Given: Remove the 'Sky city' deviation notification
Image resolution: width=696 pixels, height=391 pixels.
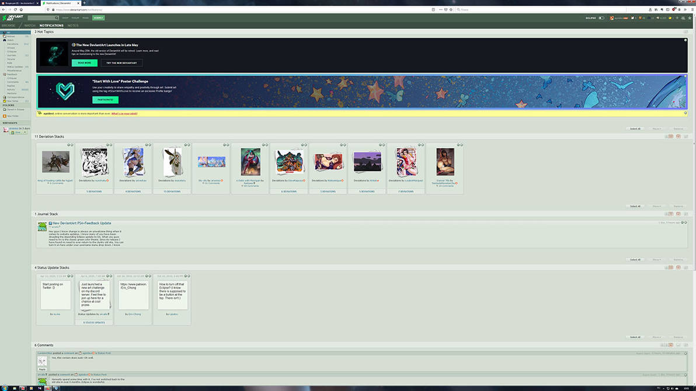Looking at the screenshot, I should [x=228, y=145].
